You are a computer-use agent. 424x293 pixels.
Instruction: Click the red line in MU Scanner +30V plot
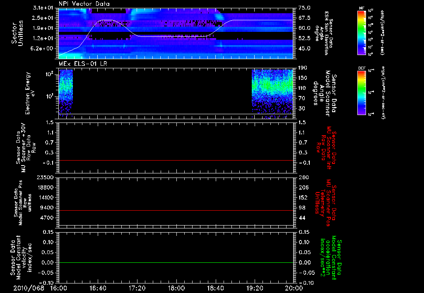[176, 160]
